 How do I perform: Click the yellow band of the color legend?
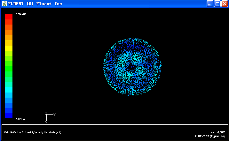[9, 48]
